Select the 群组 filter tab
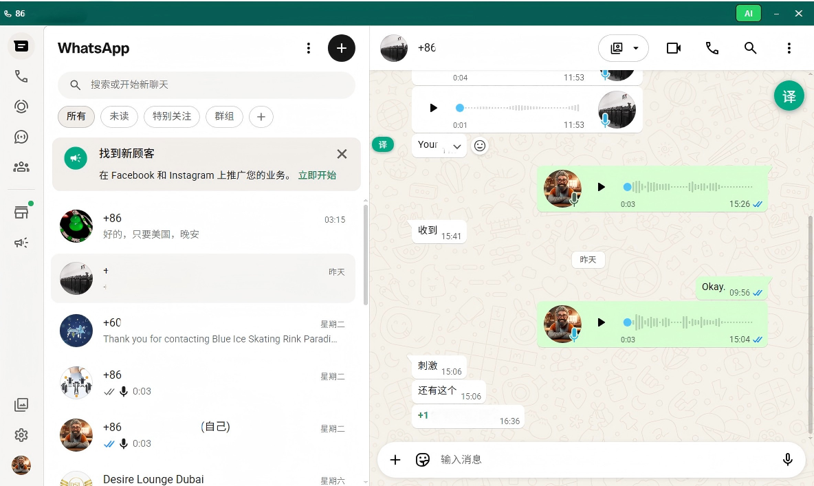The height and width of the screenshot is (486, 814). click(x=224, y=116)
